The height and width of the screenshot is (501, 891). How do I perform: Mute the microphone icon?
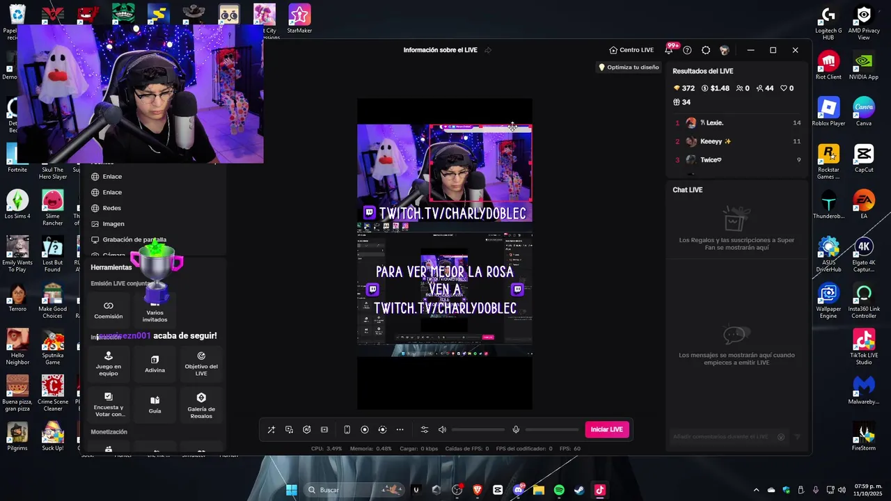[516, 430]
